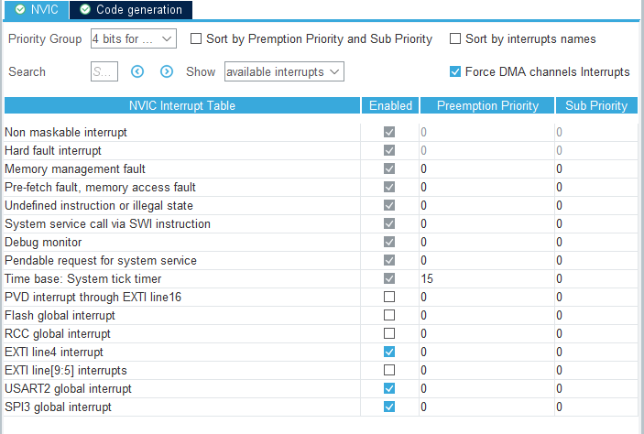This screenshot has width=644, height=434.
Task: Disable the USART2 global interrupt checkbox
Action: [390, 388]
